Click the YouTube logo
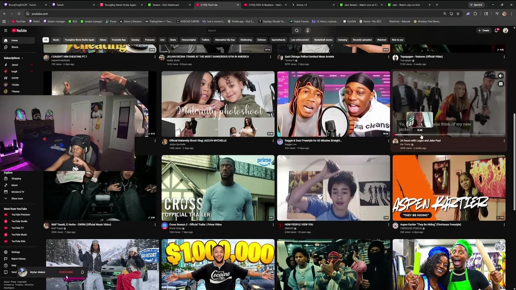Viewport: 516px width, 290px height. (x=19, y=31)
